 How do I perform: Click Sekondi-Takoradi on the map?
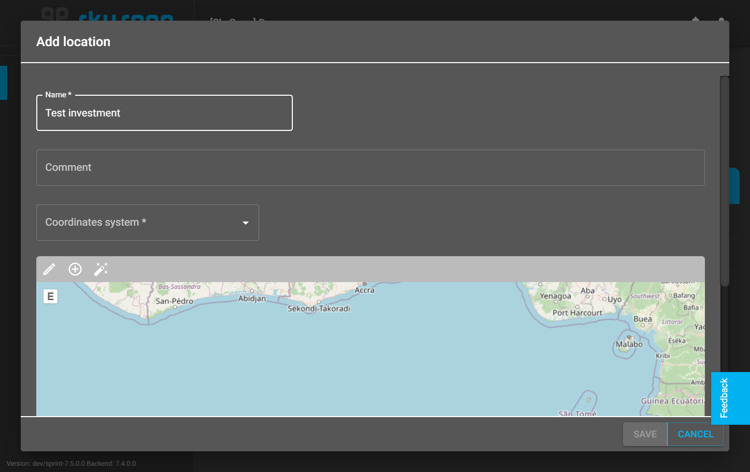pos(319,308)
